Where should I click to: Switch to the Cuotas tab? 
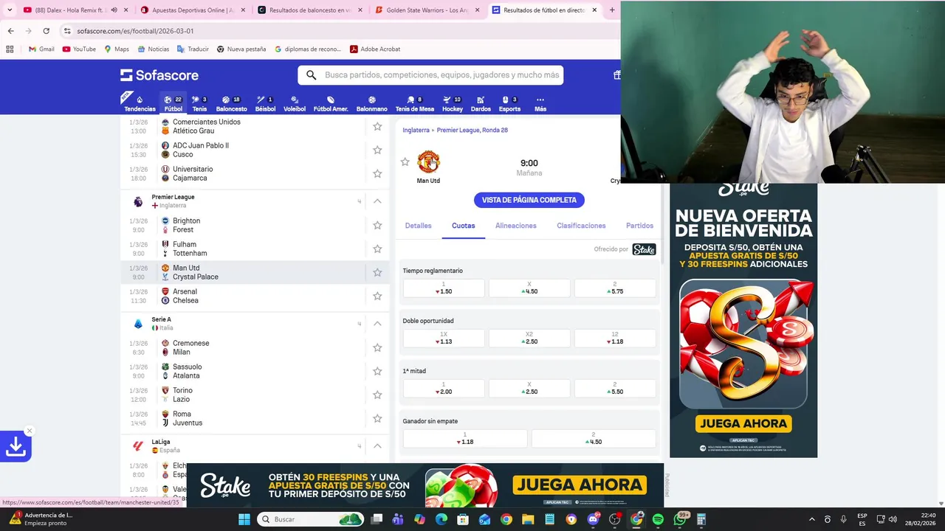tap(464, 226)
